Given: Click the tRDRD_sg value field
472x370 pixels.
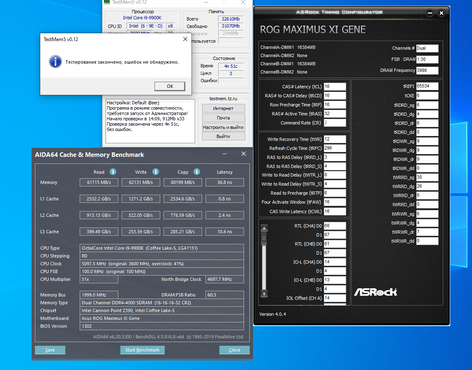Looking at the screenshot, I should click(x=427, y=105).
